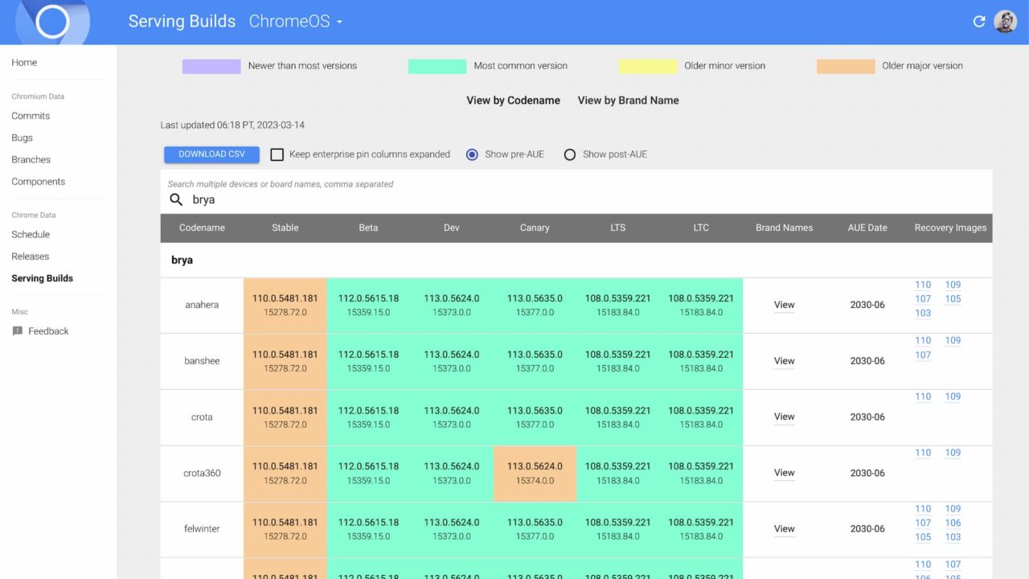This screenshot has width=1029, height=579.
Task: Open Components in the sidebar
Action: (x=39, y=182)
